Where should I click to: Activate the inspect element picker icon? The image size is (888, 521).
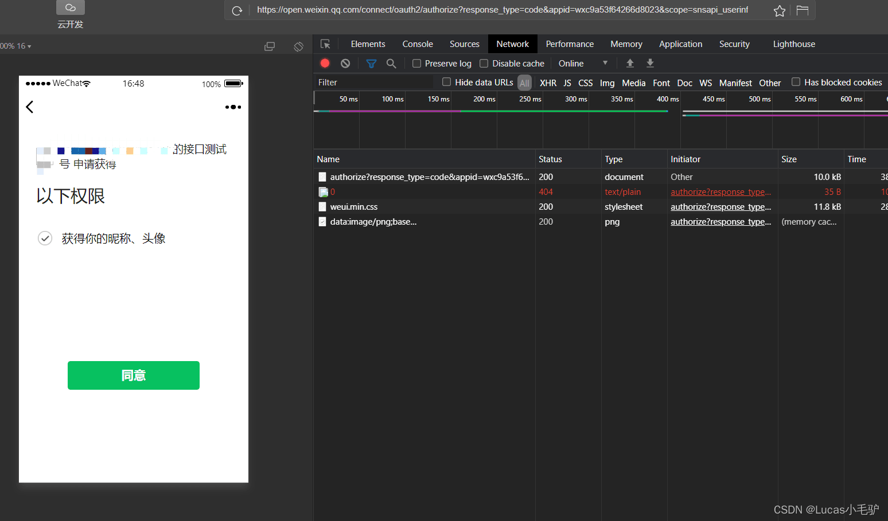(x=325, y=44)
